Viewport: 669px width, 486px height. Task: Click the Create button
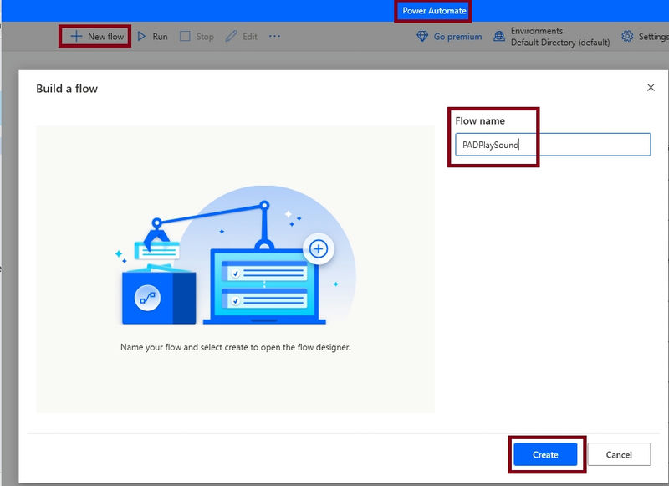544,454
